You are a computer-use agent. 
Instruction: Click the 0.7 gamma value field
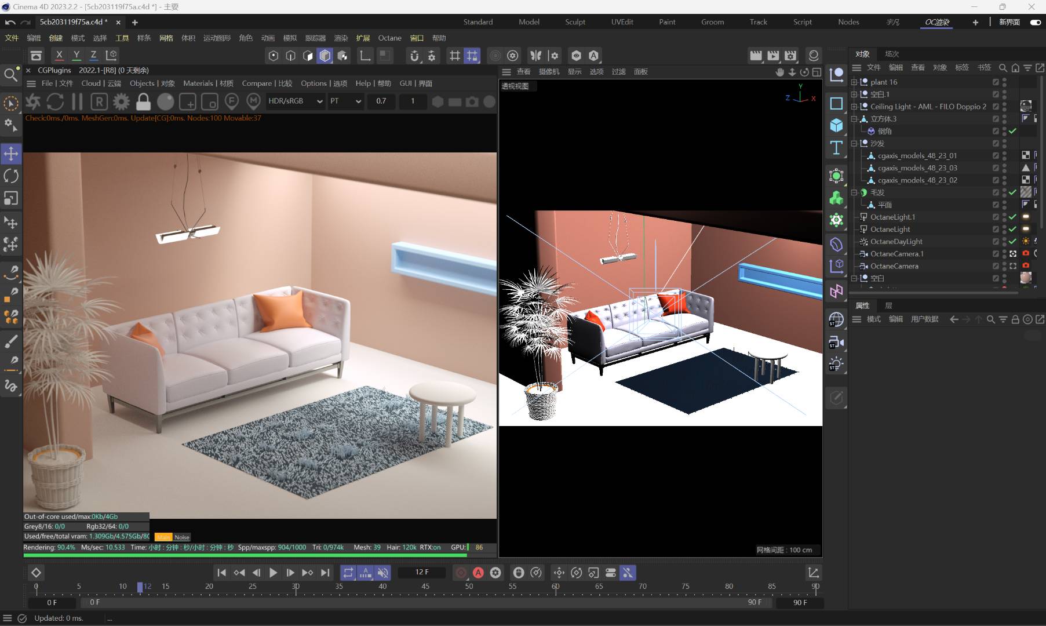coord(381,101)
